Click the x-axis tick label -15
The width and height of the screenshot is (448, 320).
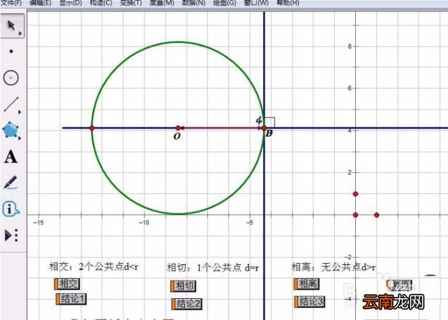(x=38, y=223)
